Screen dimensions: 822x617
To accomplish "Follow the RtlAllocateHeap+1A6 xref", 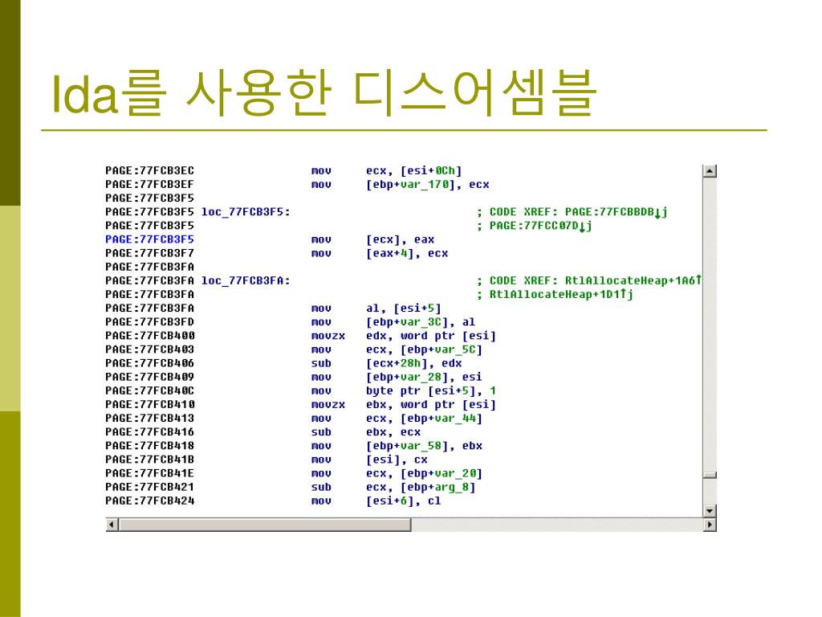I will pyautogui.click(x=633, y=280).
